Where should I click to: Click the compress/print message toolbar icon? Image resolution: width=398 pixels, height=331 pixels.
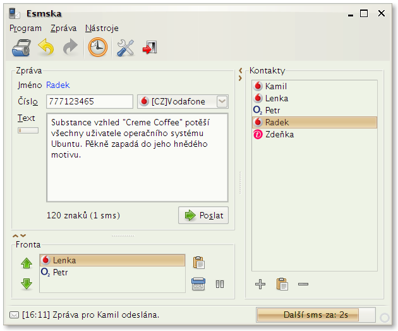tap(21, 47)
